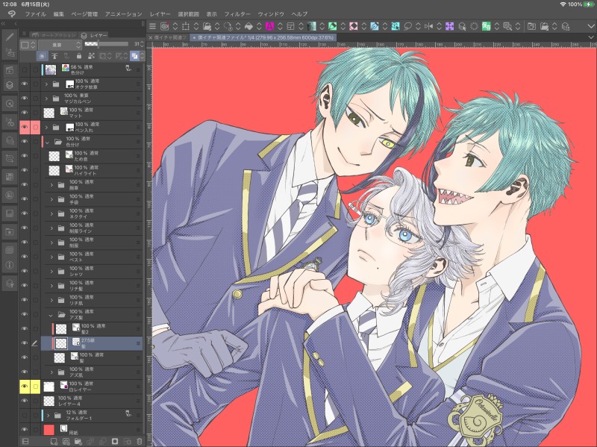
Task: Open the ウィンドウ menu
Action: pos(271,14)
